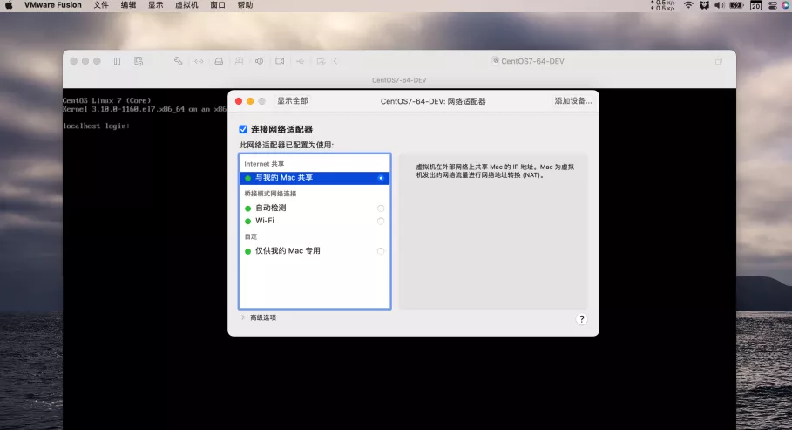Click the 添加设备... button

pos(572,101)
